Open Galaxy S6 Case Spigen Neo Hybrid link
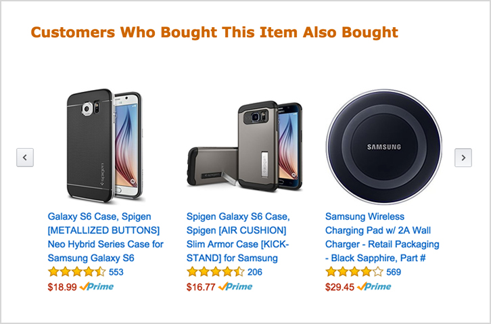Screen dimensions: 491x324 [x=106, y=237]
